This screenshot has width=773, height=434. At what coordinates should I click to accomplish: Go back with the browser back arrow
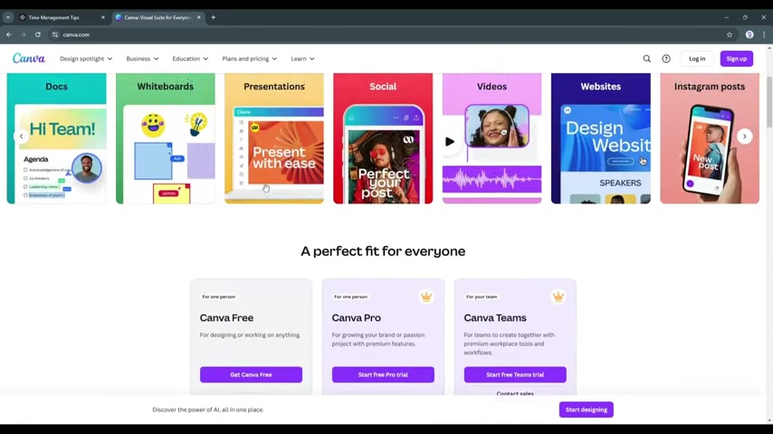click(9, 34)
